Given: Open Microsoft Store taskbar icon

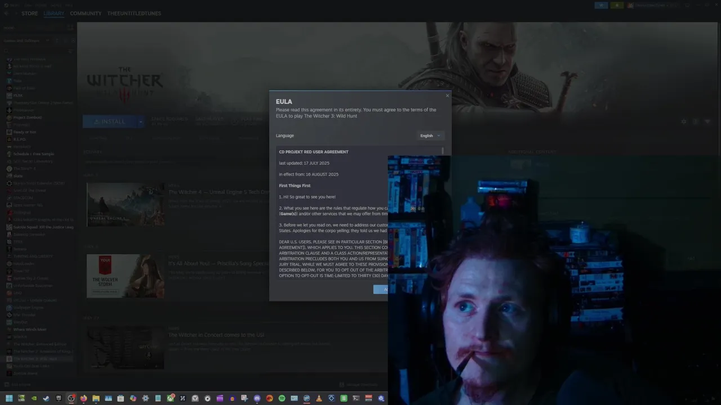Looking at the screenshot, I should (121, 398).
